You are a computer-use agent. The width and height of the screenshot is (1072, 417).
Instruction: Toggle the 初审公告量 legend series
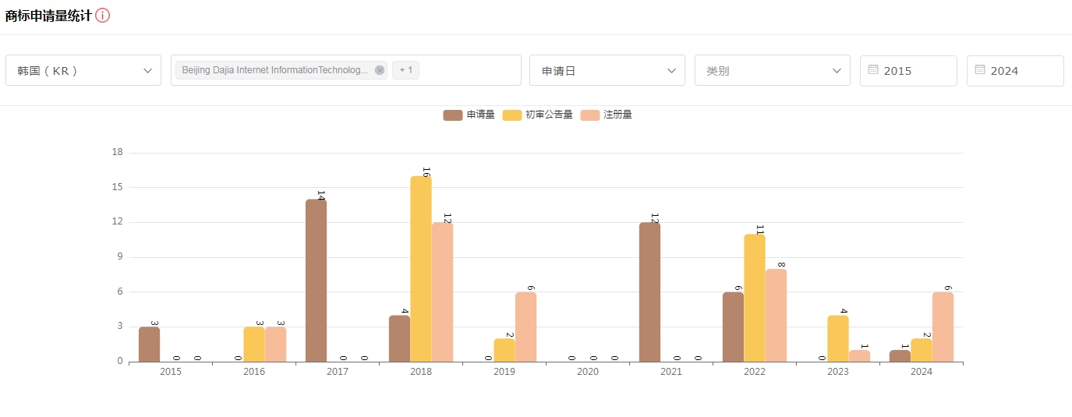(538, 115)
